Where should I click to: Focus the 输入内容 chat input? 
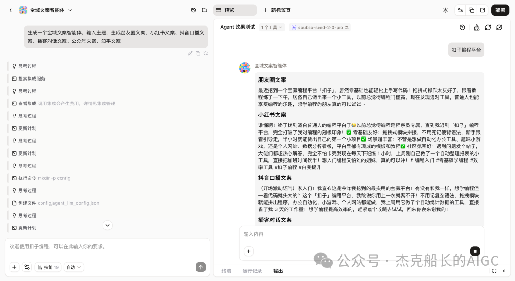[x=361, y=234]
